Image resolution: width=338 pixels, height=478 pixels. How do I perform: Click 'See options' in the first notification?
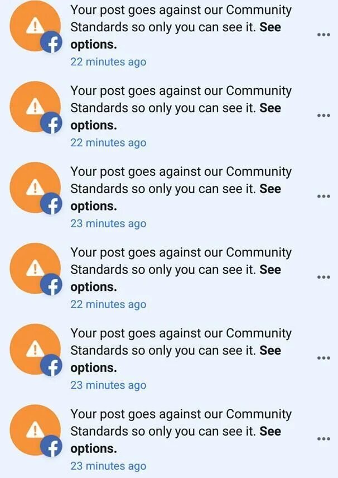(x=176, y=36)
